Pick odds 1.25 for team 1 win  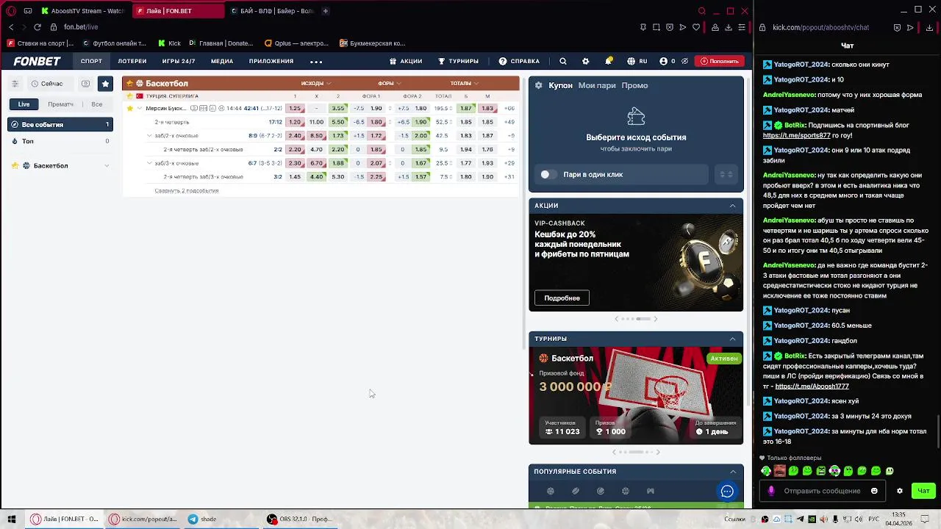(295, 108)
